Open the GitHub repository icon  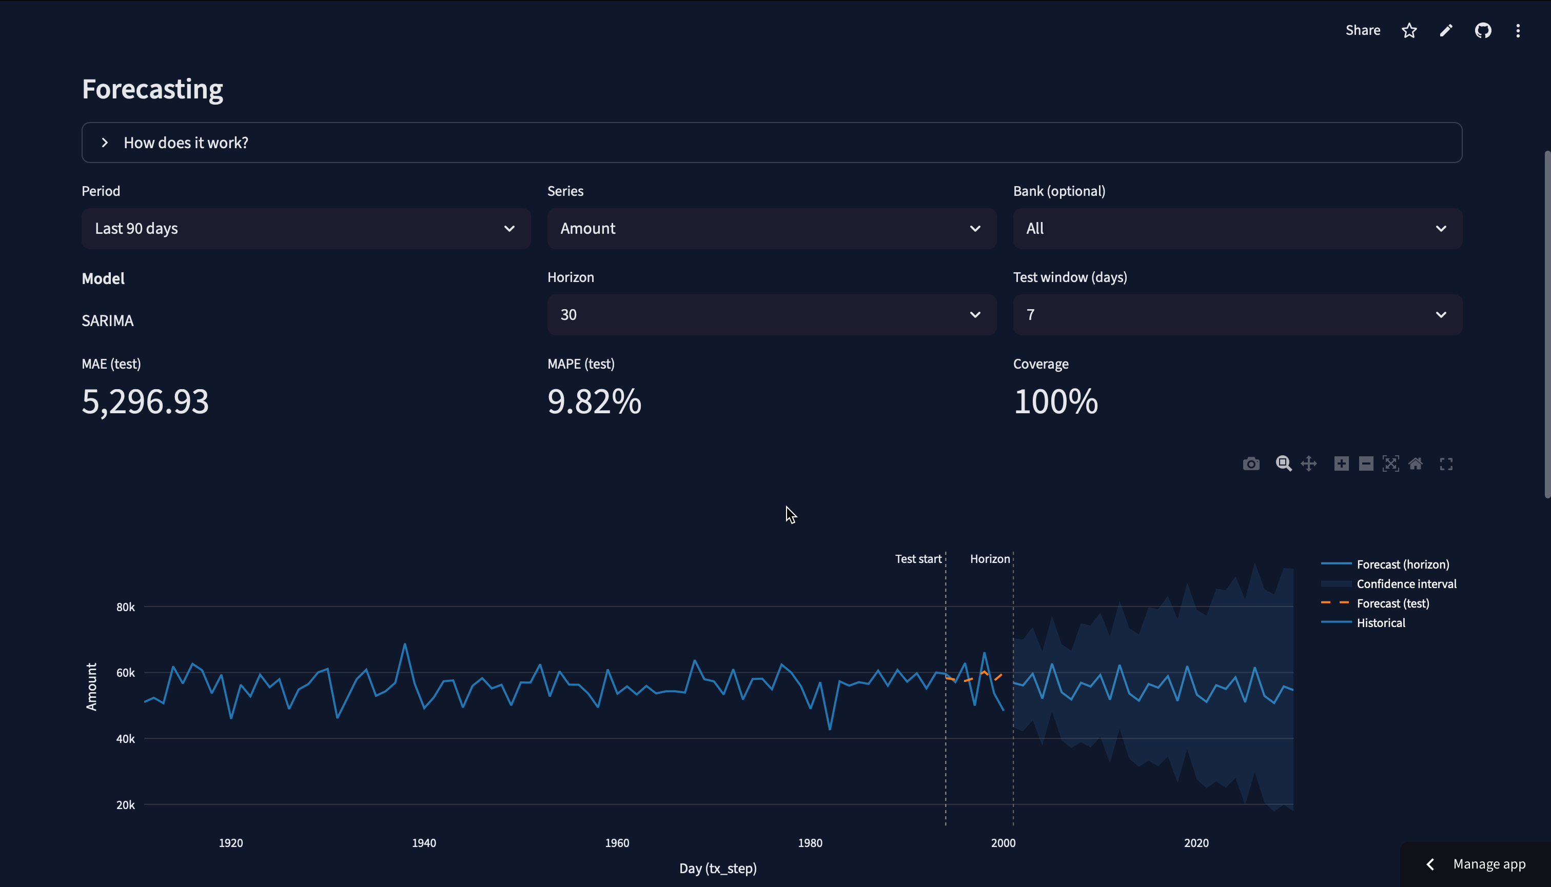[1483, 30]
